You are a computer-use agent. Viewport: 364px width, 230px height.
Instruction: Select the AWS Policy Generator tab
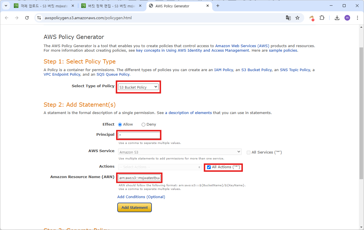180,6
